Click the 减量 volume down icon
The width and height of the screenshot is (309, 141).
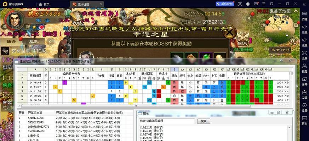click(304, 42)
